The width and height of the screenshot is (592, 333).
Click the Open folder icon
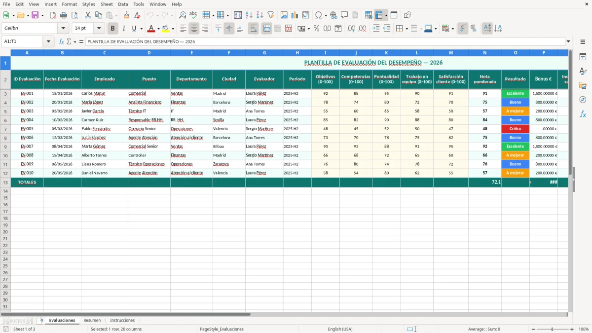click(x=20, y=15)
